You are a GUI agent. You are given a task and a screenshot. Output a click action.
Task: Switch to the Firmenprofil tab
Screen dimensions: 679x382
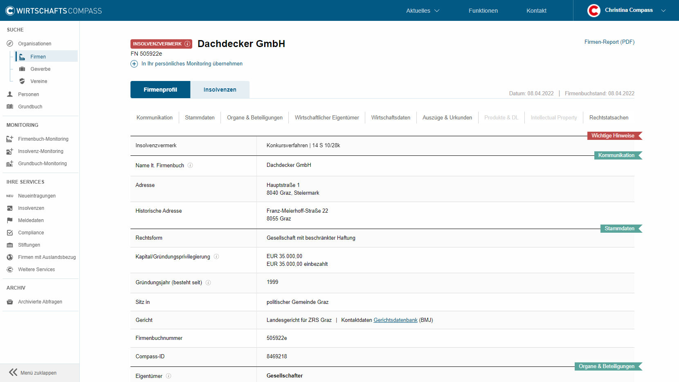click(x=160, y=90)
